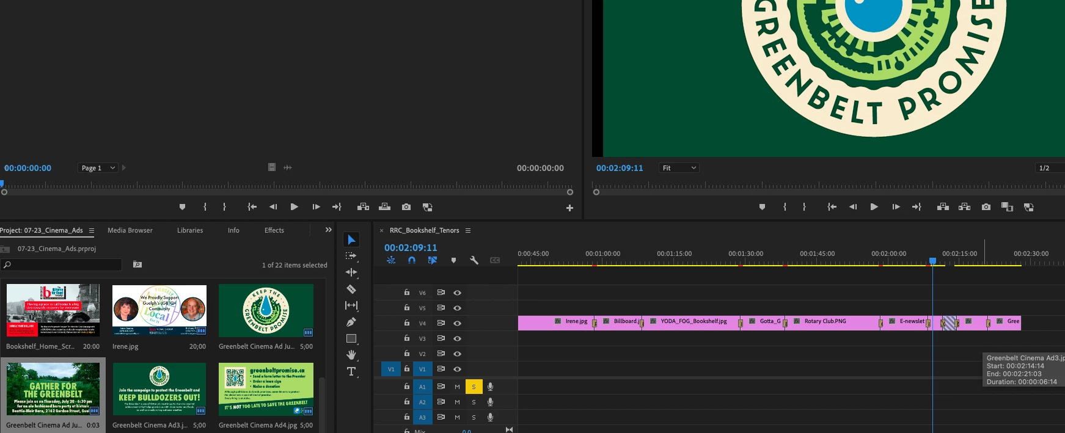Image resolution: width=1065 pixels, height=433 pixels.
Task: Select RRC_Bookshelf_Tenors sequence tab
Action: (425, 230)
